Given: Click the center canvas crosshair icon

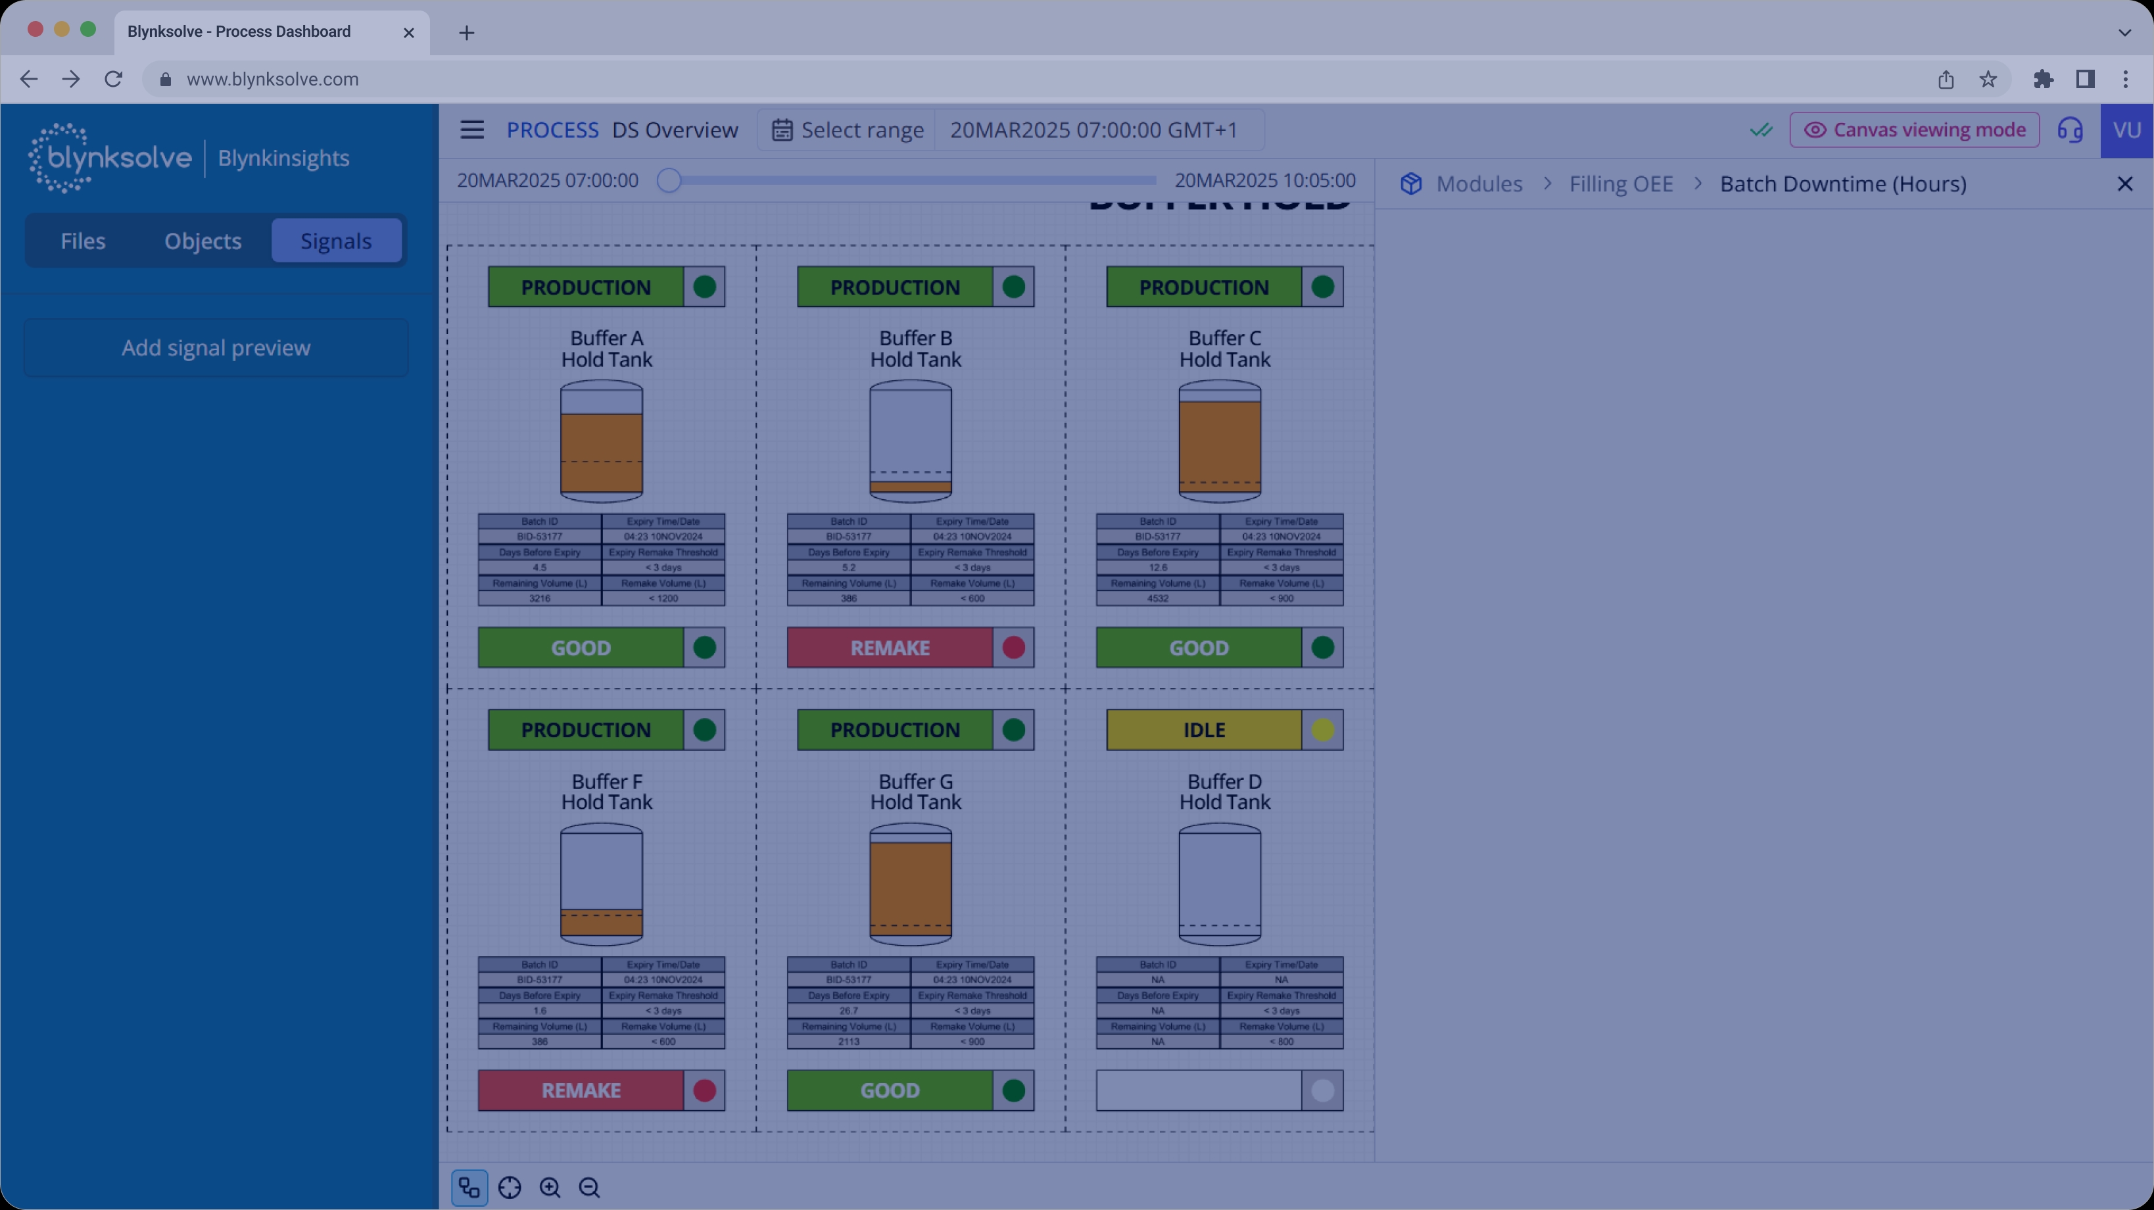Looking at the screenshot, I should pyautogui.click(x=509, y=1188).
